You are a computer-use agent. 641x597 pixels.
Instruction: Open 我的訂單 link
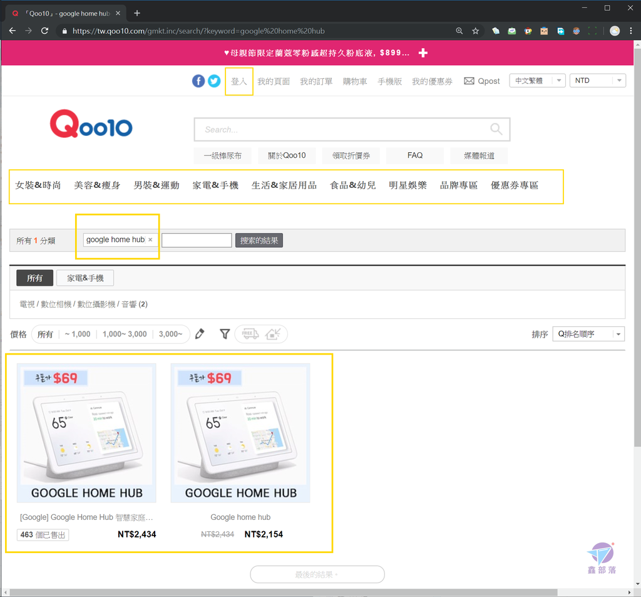[316, 81]
